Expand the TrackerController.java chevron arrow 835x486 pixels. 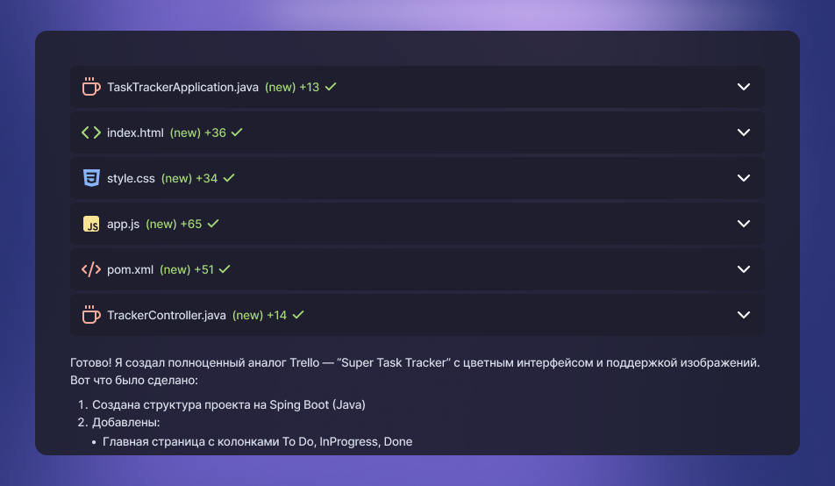click(x=744, y=315)
